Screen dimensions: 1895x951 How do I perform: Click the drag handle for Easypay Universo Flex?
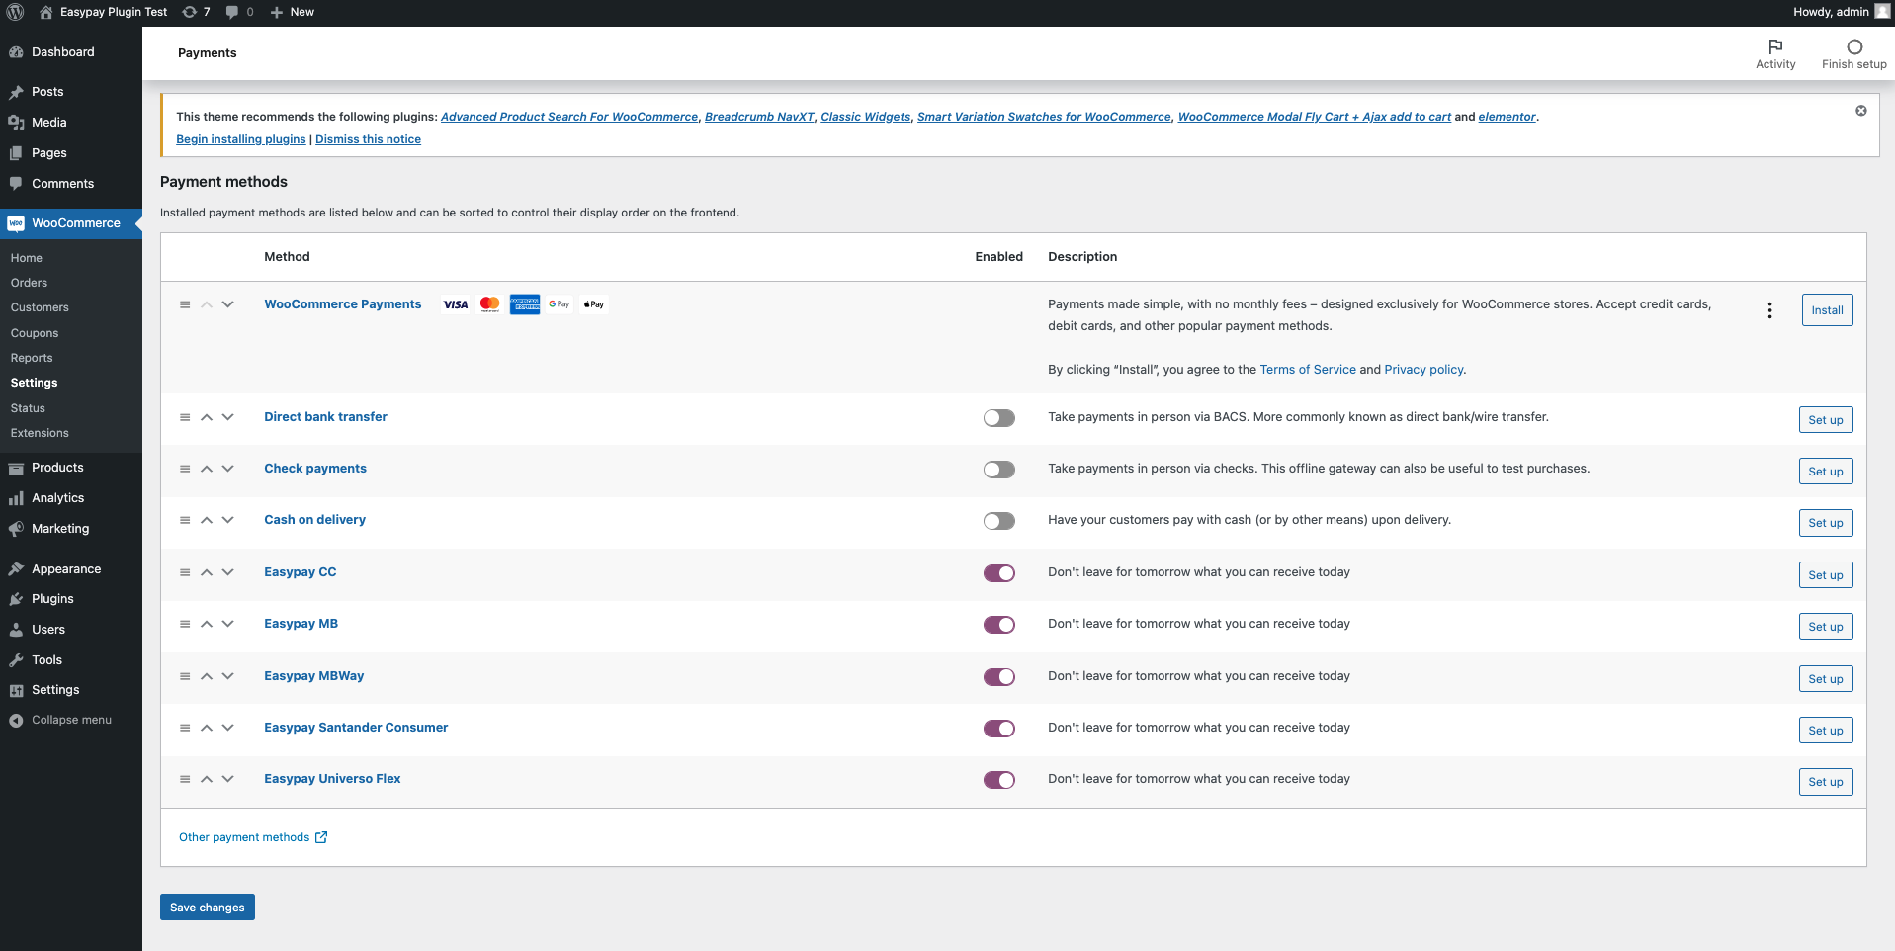tap(185, 779)
